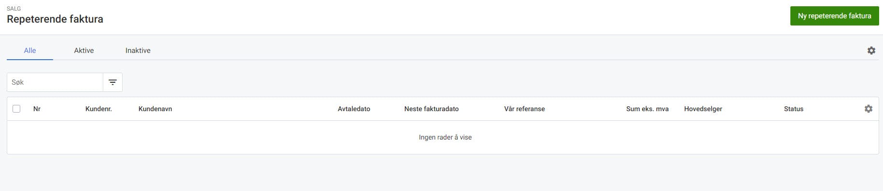The image size is (883, 191).
Task: Open the page settings gear above the table
Action: [x=871, y=51]
